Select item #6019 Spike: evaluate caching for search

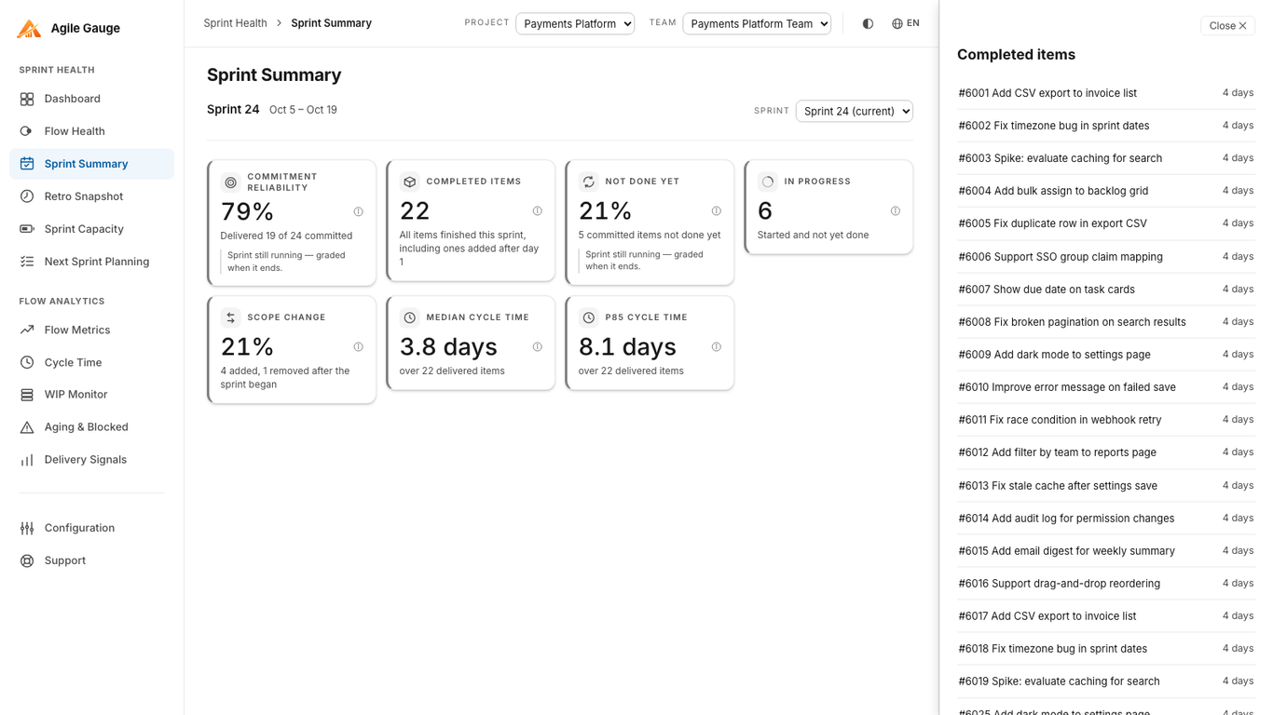click(1106, 681)
